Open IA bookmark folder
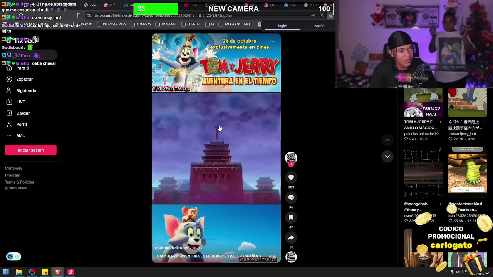The height and width of the screenshot is (277, 493). tap(210, 24)
